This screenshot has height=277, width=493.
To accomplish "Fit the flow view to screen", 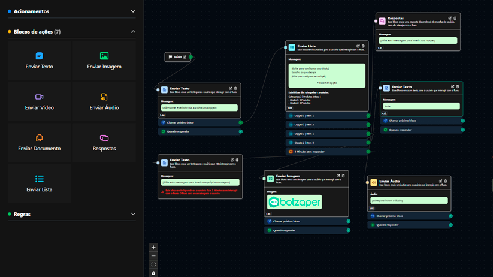I will tap(153, 264).
